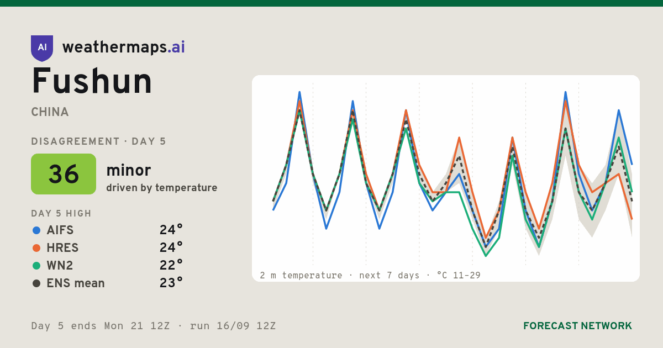This screenshot has height=348, width=663.
Task: Click the green WN2 legend dot
Action: 36,266
